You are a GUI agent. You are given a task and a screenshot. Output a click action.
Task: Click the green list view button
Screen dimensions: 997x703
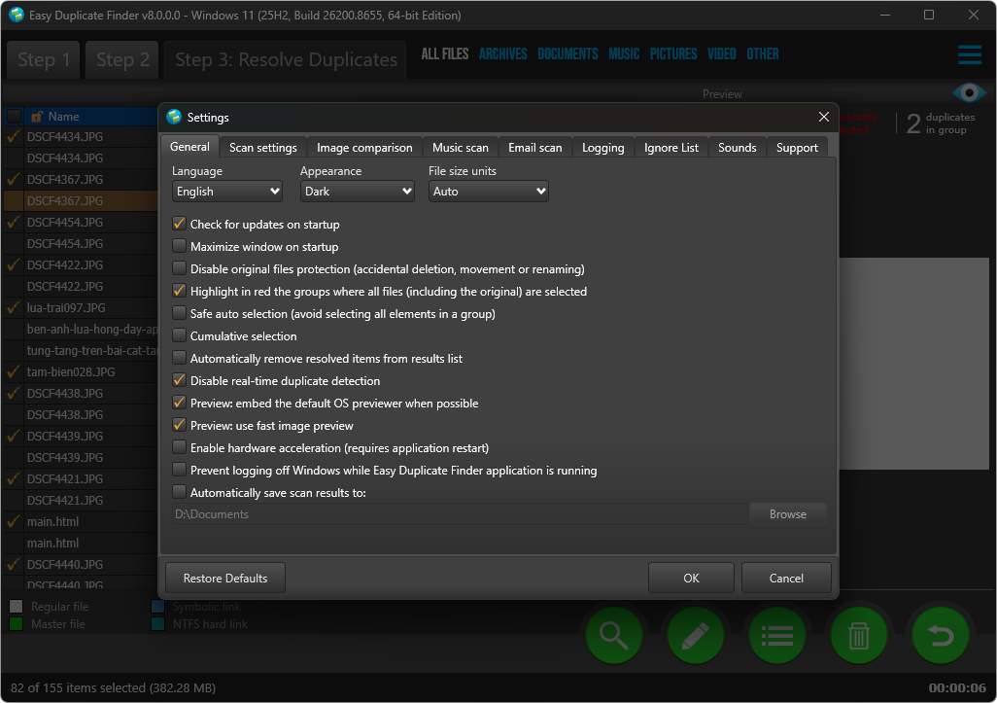point(777,635)
